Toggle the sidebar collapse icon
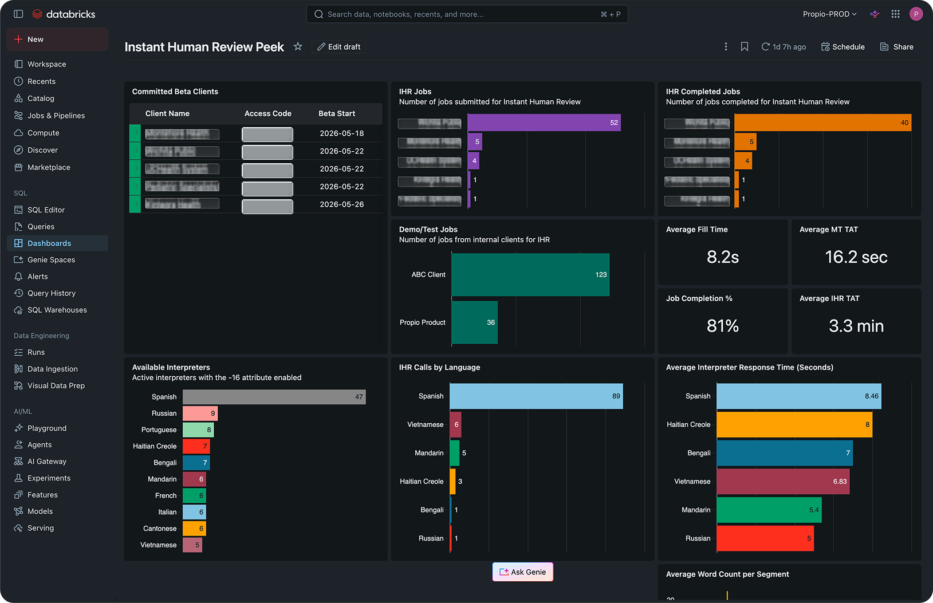This screenshot has width=933, height=603. [18, 14]
